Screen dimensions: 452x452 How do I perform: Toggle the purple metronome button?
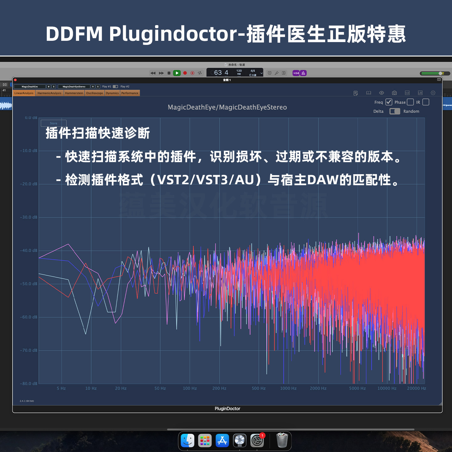pos(303,73)
